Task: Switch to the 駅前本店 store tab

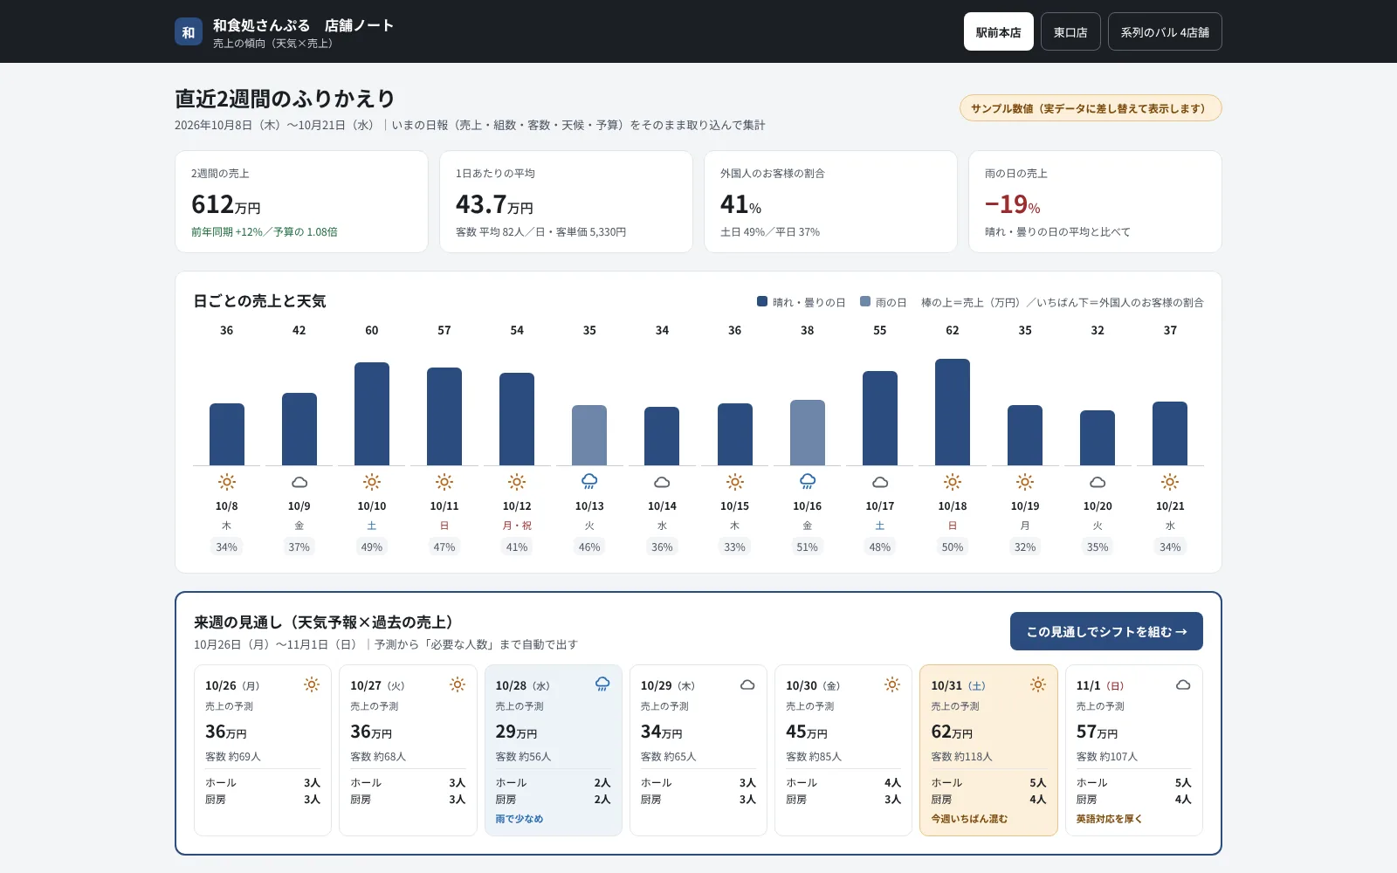Action: [999, 31]
